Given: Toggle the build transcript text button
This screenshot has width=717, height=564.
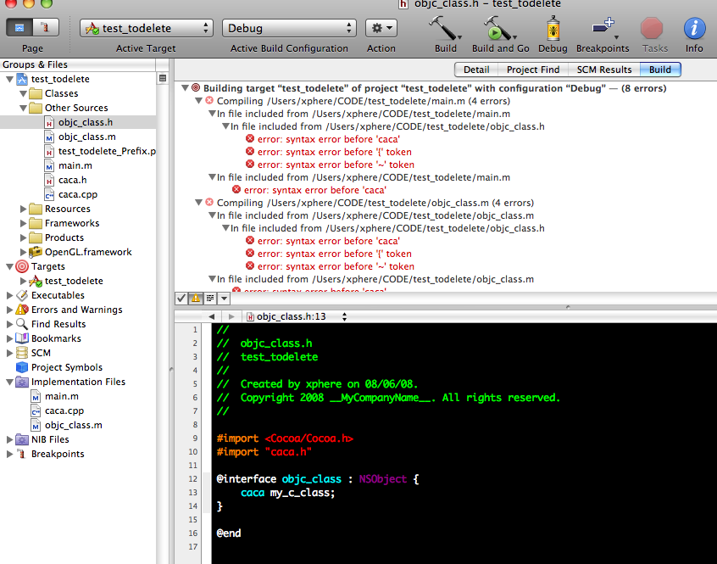Looking at the screenshot, I should click(x=210, y=299).
